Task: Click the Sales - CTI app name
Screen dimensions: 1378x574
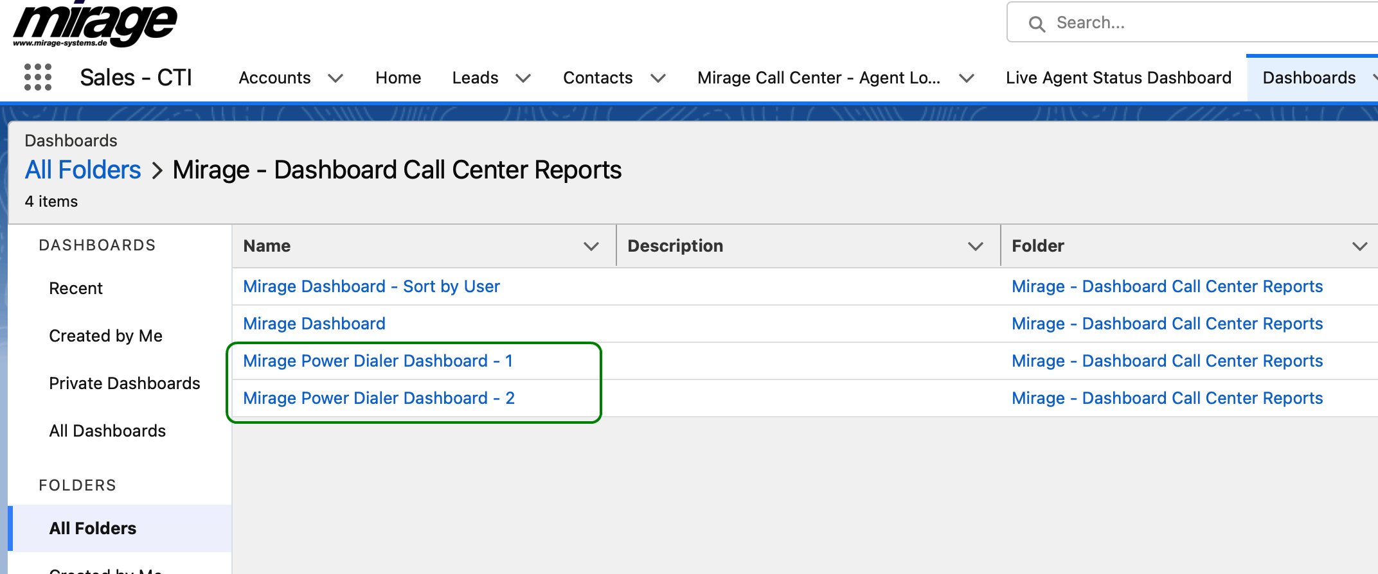Action: coord(136,78)
